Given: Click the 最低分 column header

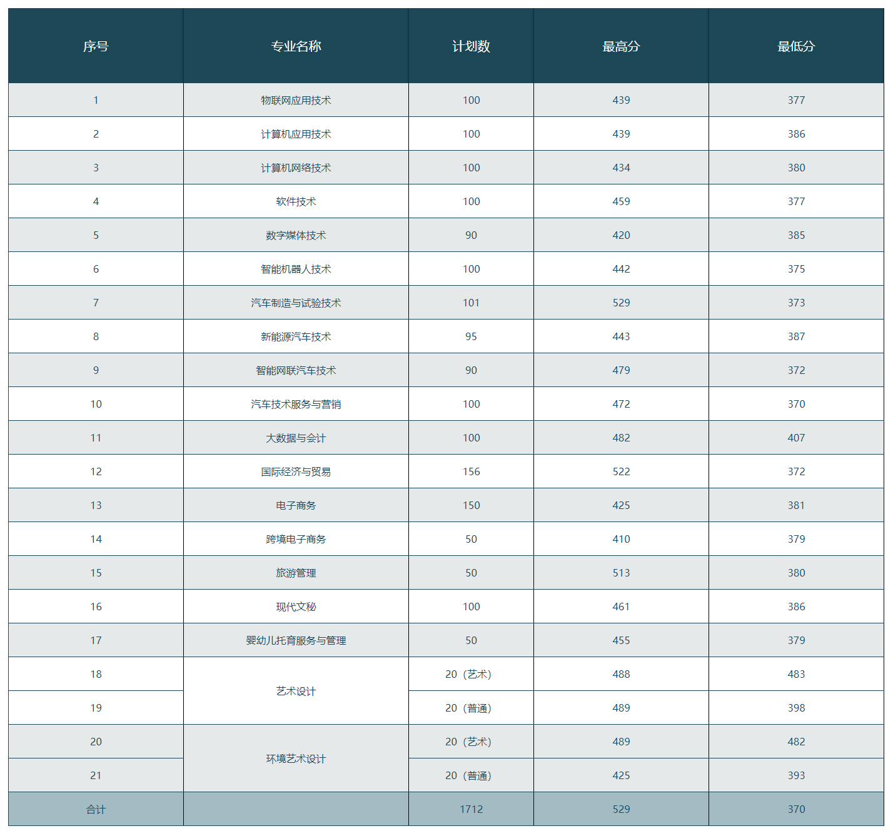Looking at the screenshot, I should pyautogui.click(x=796, y=46).
